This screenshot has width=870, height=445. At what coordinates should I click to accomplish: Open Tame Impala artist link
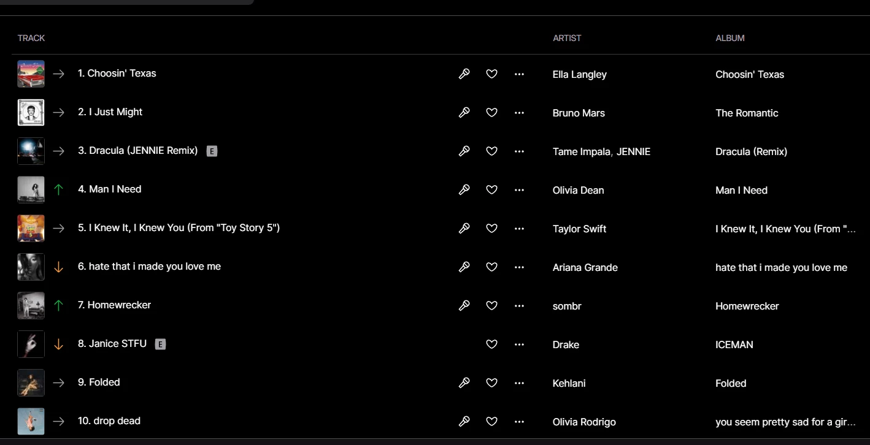pyautogui.click(x=582, y=152)
